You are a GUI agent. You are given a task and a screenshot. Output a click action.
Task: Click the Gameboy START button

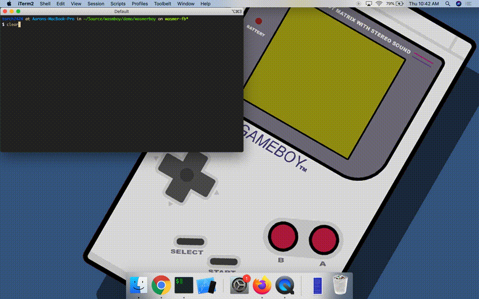click(224, 262)
